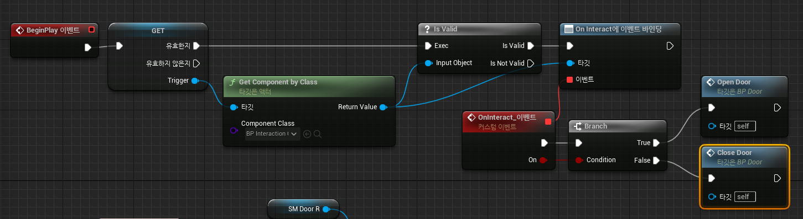Click the browse-to-asset arrow icon for Component Class
Image resolution: width=803 pixels, height=219 pixels.
307,133
